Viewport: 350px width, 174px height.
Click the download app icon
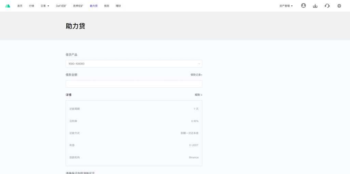[315, 6]
